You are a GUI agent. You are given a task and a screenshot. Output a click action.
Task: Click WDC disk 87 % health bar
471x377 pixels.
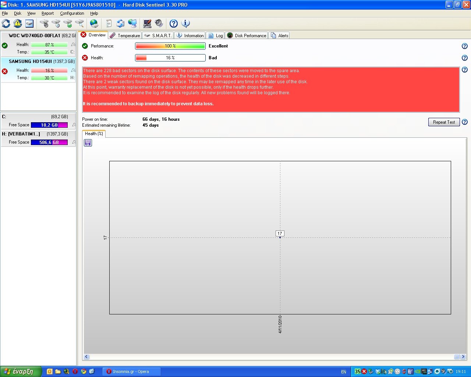pos(49,45)
